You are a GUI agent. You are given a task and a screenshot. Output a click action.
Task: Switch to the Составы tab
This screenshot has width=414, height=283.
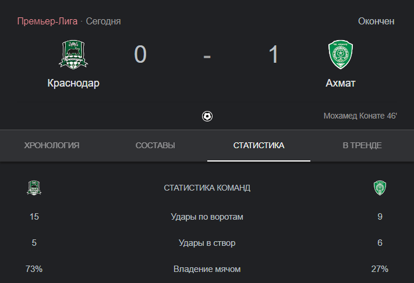[155, 145]
